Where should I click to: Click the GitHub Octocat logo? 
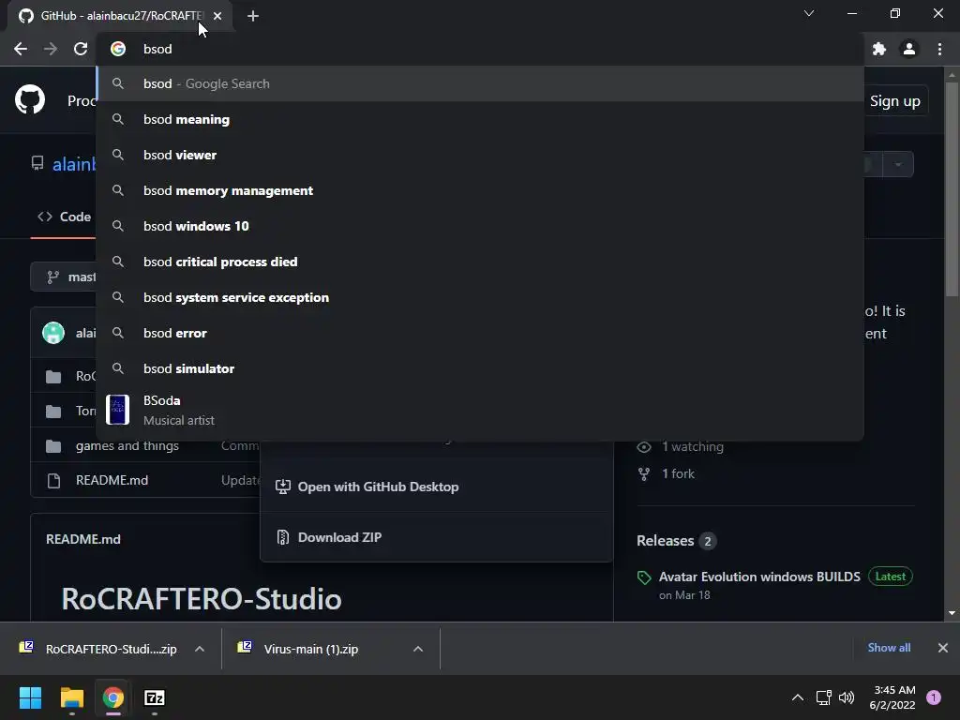(x=30, y=99)
